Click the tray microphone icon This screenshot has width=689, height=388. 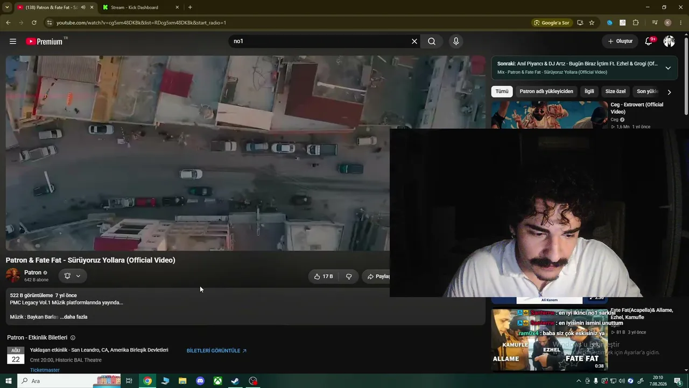click(596, 381)
